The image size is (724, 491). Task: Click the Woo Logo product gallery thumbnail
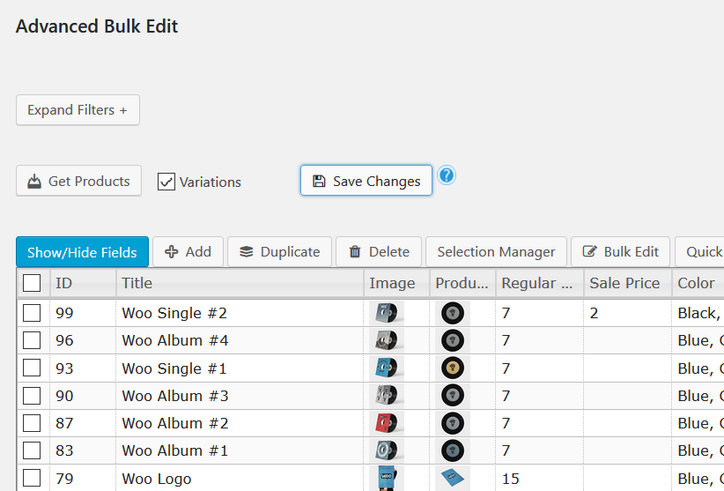[453, 479]
